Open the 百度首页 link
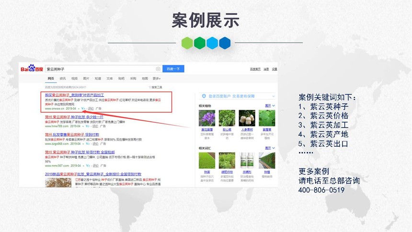 255,69
